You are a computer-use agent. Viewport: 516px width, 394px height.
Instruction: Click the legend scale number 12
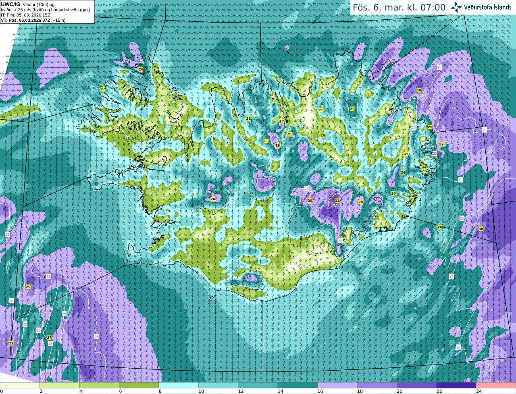point(241,391)
